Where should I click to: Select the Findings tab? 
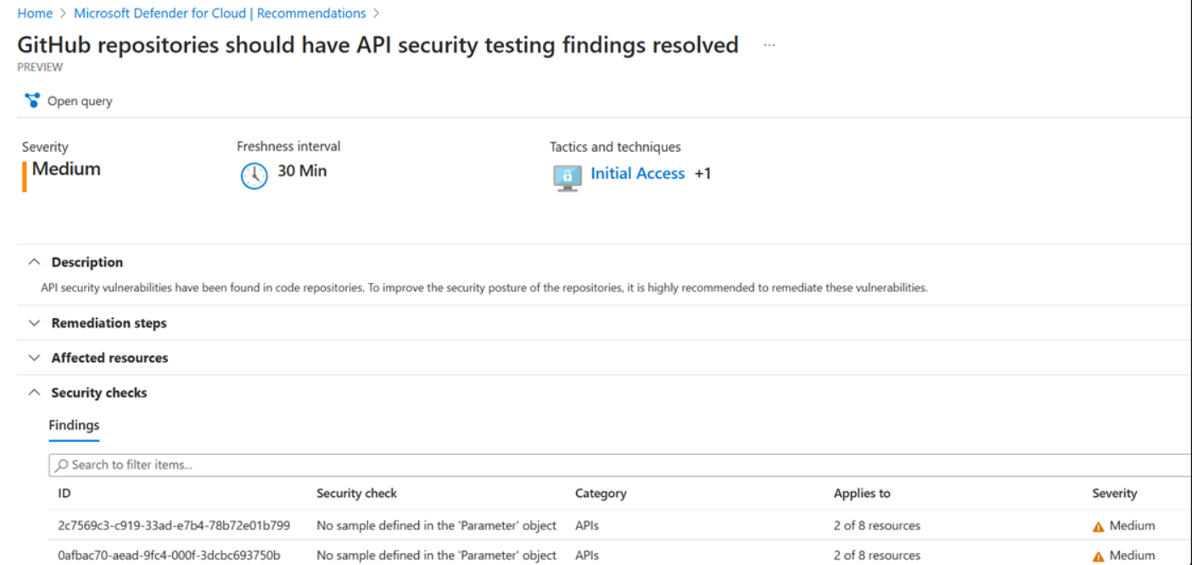click(x=74, y=426)
